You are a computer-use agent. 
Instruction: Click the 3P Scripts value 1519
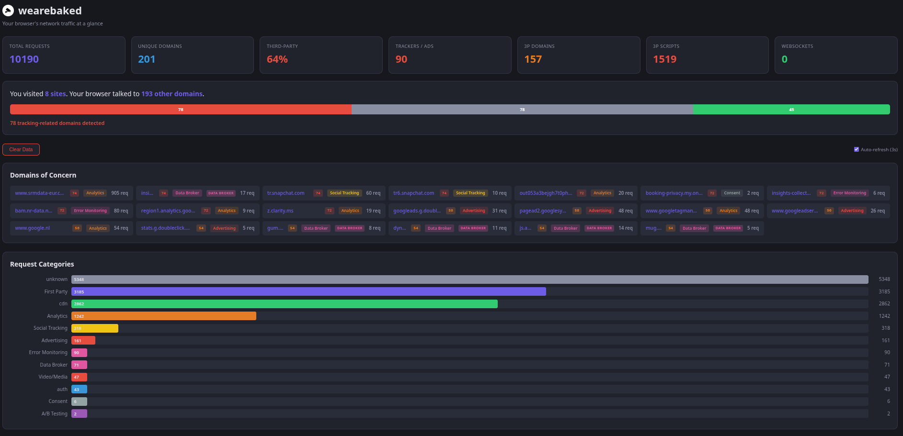click(x=665, y=59)
